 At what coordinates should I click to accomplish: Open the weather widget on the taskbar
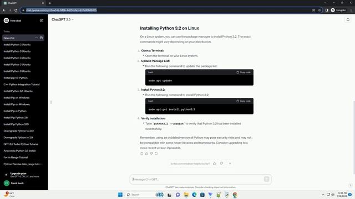click(x=9, y=195)
